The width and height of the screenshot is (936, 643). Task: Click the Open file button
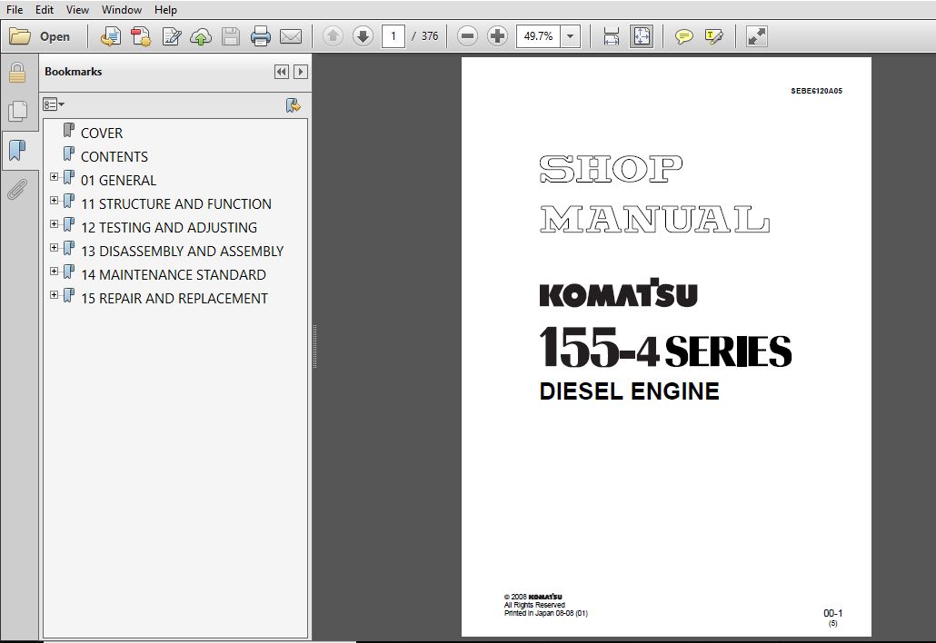40,36
